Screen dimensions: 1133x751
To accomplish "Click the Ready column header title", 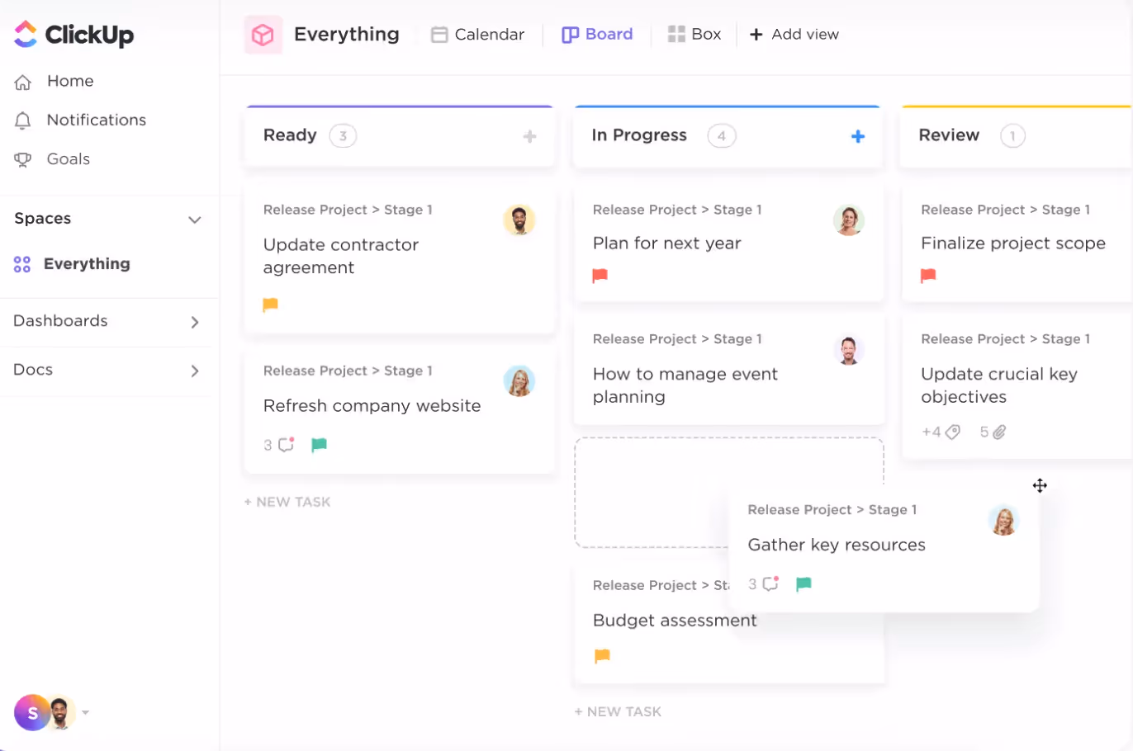I will [x=290, y=135].
